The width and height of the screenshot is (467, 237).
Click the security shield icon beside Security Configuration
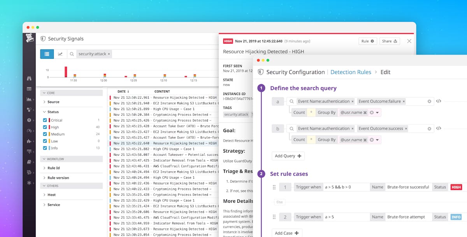tap(260, 72)
